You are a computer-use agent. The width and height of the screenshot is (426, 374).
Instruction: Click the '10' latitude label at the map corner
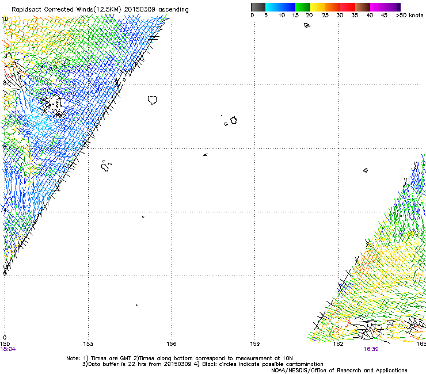(x=5, y=19)
